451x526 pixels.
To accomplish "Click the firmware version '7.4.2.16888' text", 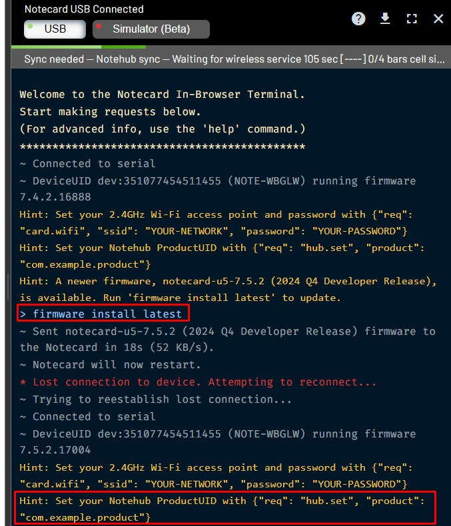I will [55, 197].
